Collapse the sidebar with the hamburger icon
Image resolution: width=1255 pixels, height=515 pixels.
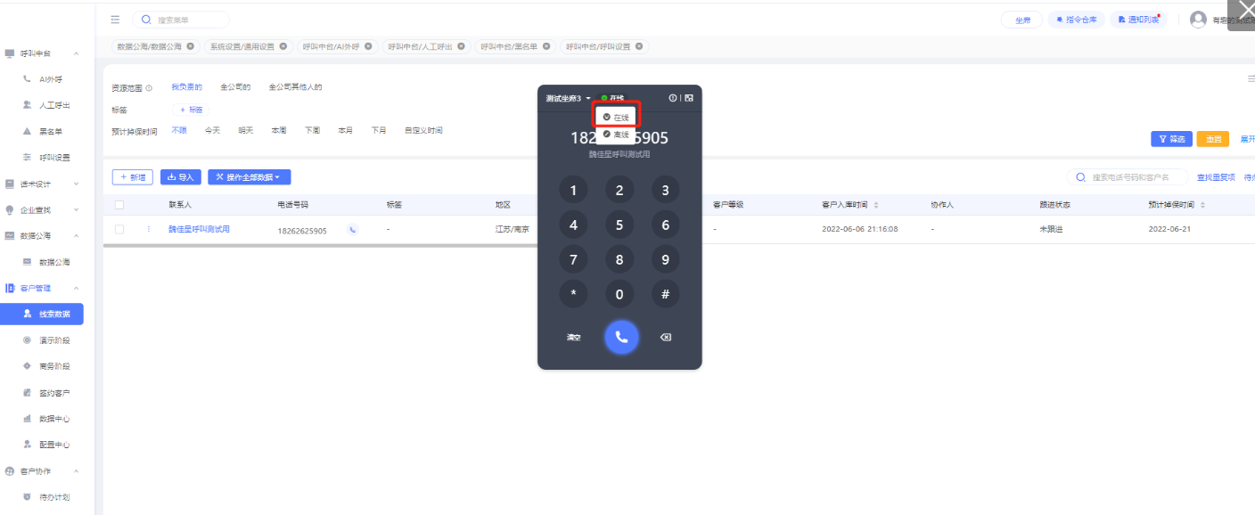click(115, 19)
